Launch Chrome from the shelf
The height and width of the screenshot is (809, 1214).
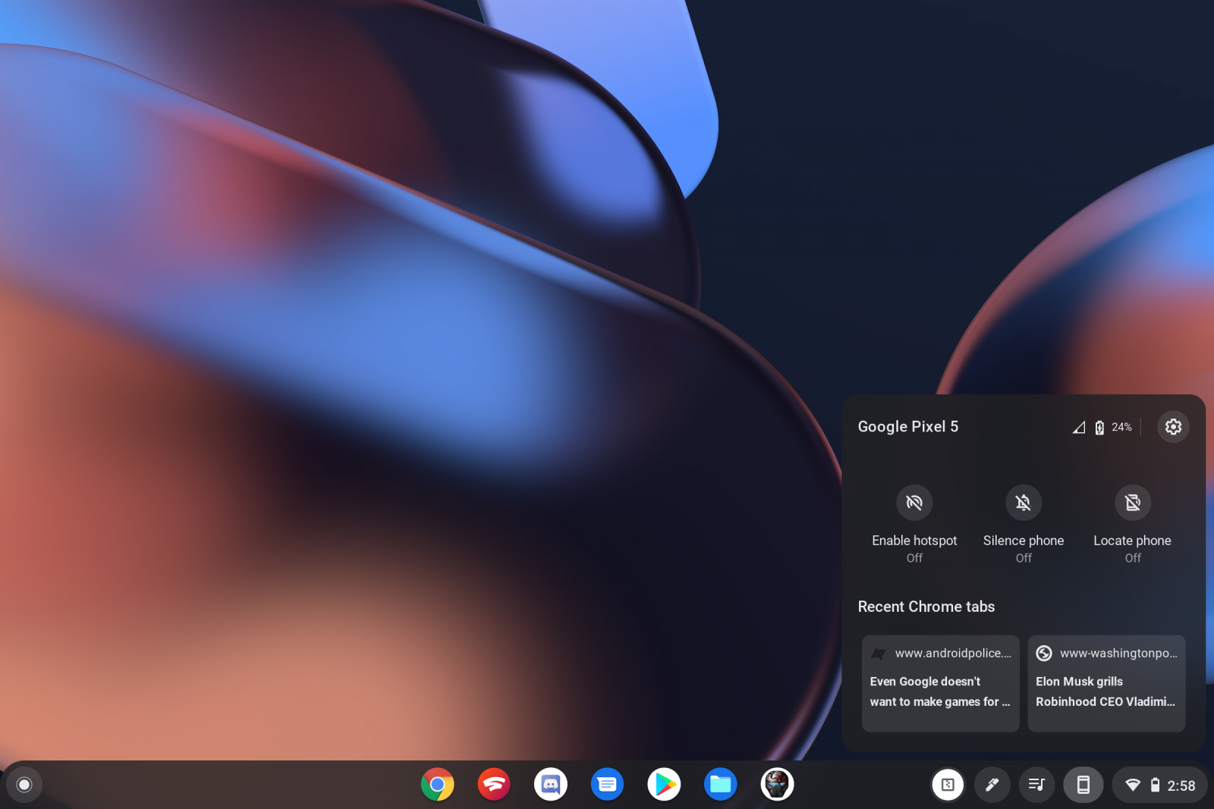pyautogui.click(x=437, y=785)
